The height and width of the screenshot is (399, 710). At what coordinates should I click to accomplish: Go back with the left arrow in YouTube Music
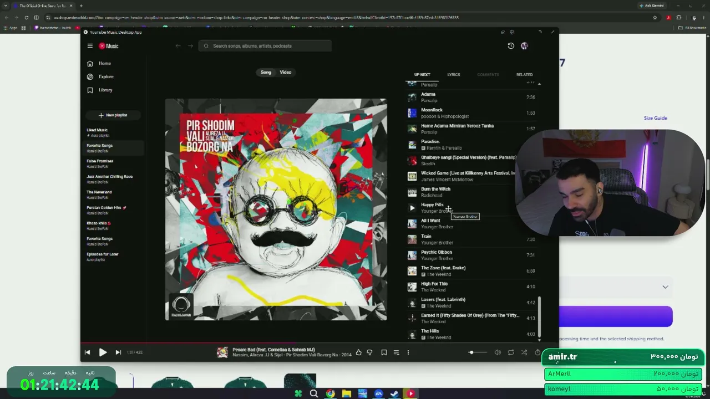pos(178,46)
